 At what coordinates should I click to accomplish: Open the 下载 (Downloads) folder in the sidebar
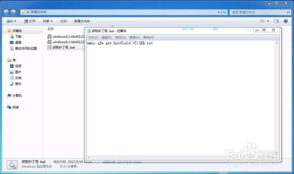point(17,36)
